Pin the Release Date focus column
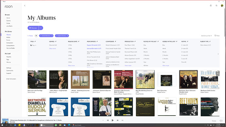The image size is (226, 127). [x=79, y=42]
